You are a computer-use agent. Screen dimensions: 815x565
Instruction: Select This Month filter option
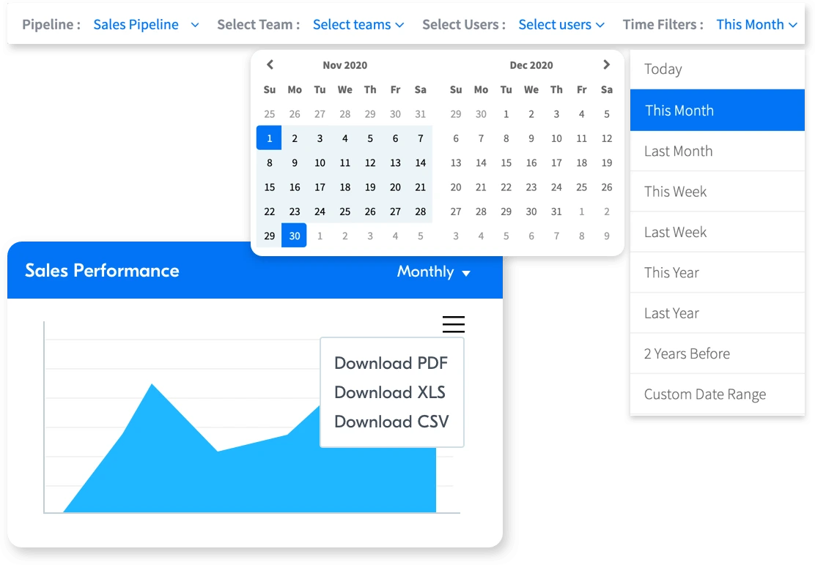click(x=718, y=110)
